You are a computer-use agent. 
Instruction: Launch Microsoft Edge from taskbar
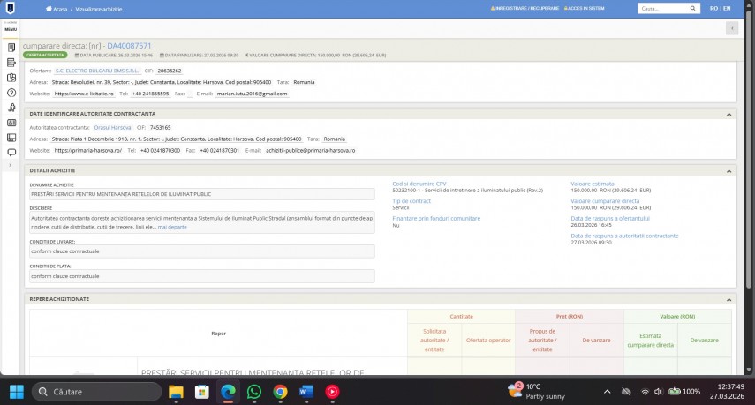[x=228, y=391]
